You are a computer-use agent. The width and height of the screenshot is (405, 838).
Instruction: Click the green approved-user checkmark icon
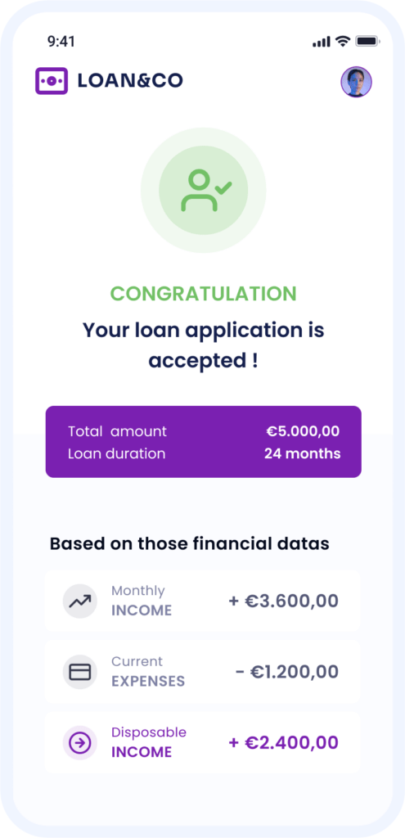[204, 190]
